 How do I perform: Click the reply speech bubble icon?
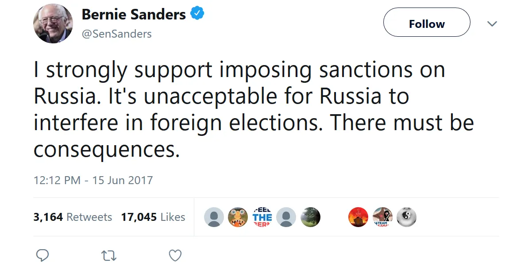42,255
